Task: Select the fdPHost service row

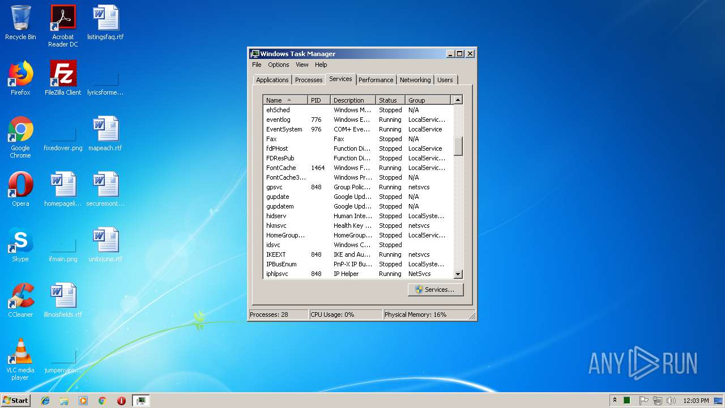Action: tap(358, 148)
